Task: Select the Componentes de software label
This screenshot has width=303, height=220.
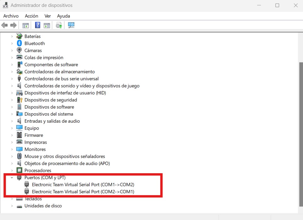Action: [51, 65]
